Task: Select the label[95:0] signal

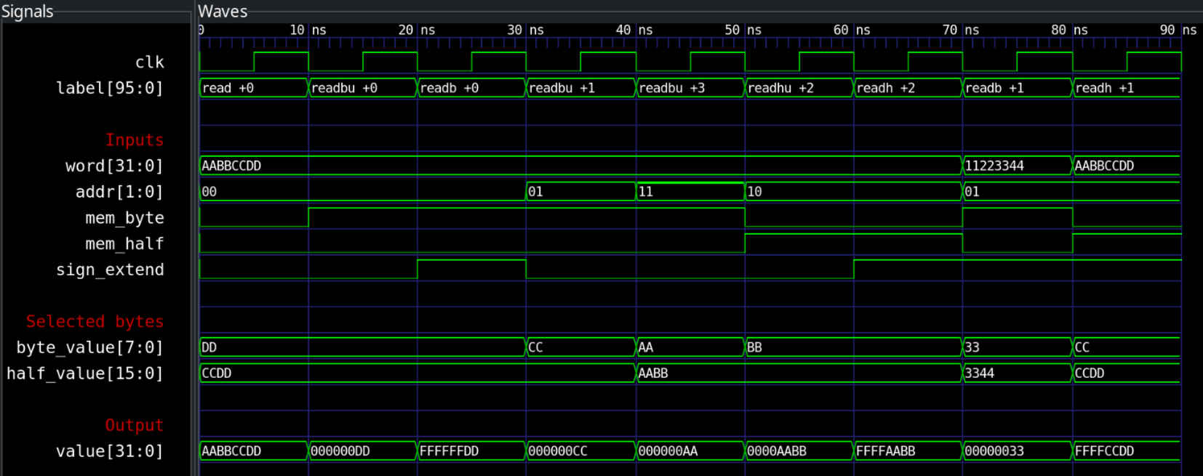Action: (x=110, y=88)
